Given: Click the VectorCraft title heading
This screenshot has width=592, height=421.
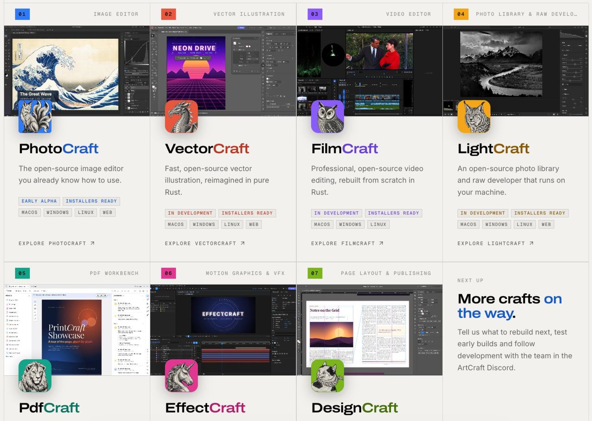Looking at the screenshot, I should click(207, 148).
